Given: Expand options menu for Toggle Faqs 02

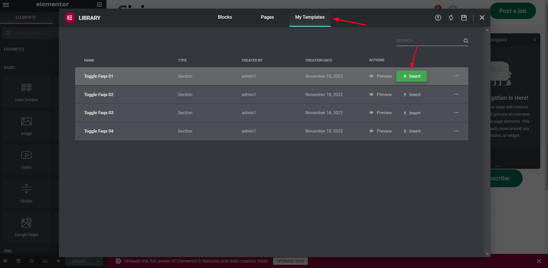Looking at the screenshot, I should tap(456, 94).
